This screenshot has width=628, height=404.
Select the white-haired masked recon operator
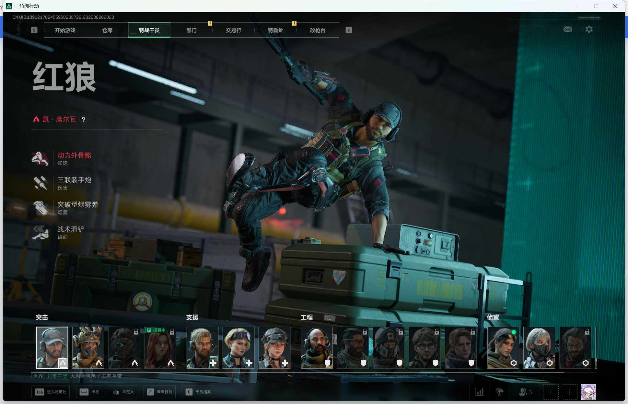click(539, 348)
